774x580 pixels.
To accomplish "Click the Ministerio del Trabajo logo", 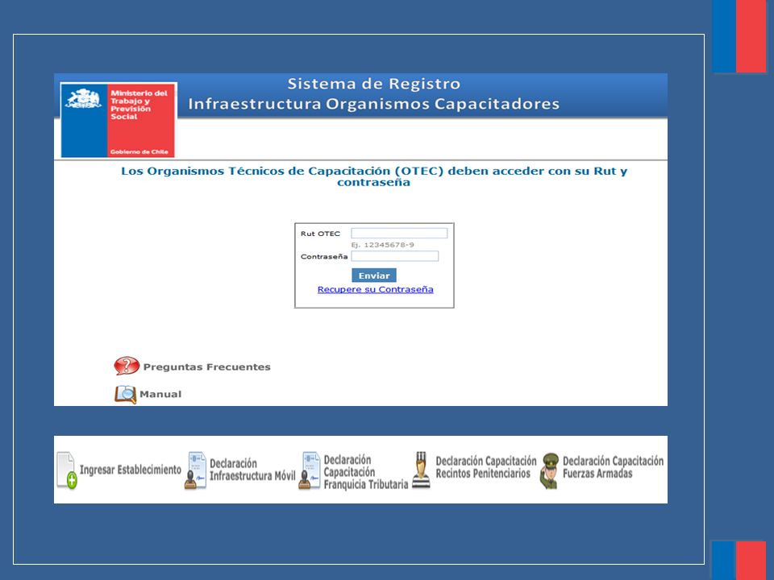I will (118, 120).
